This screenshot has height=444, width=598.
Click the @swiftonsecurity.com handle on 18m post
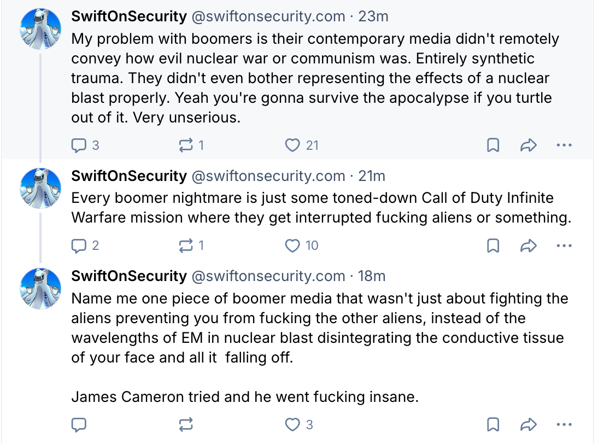coord(267,276)
